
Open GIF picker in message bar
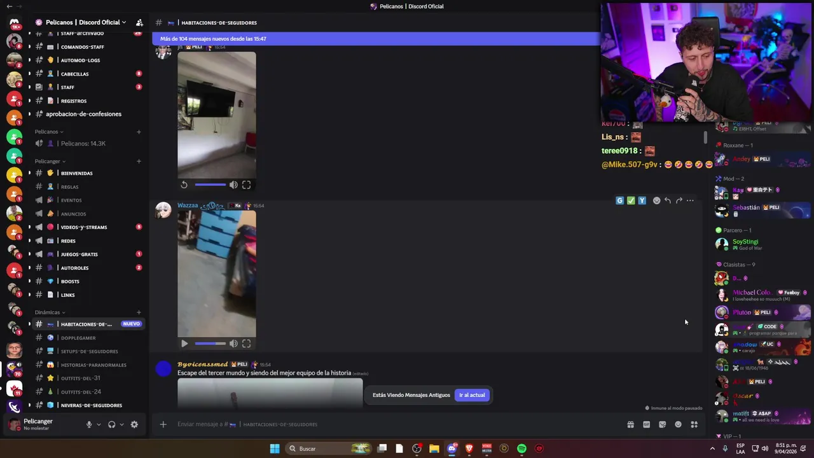point(646,424)
